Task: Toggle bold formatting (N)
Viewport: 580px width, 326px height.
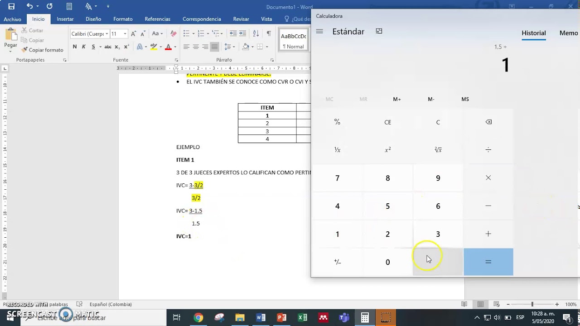Action: tap(75, 47)
